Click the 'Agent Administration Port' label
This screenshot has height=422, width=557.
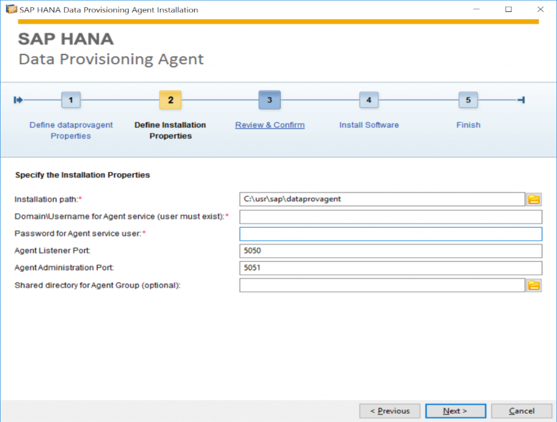click(64, 268)
